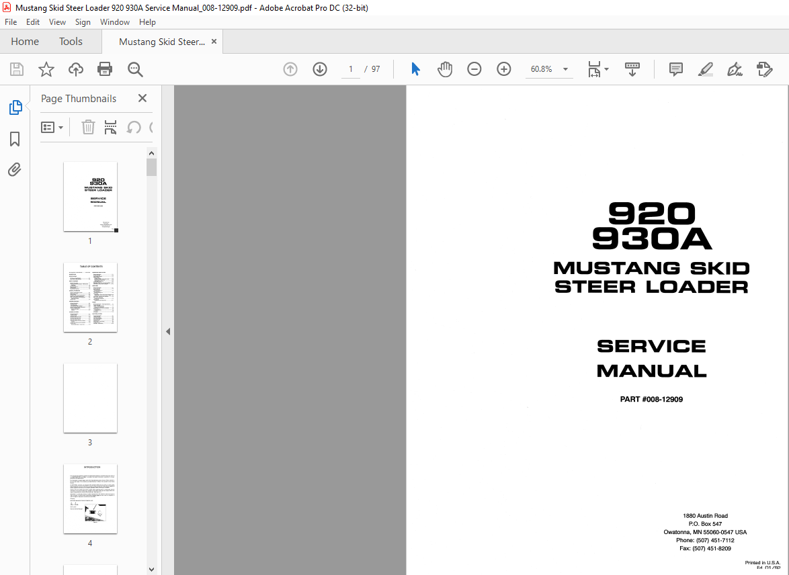Click the Phone: (507) 451-7112 line

705,540
